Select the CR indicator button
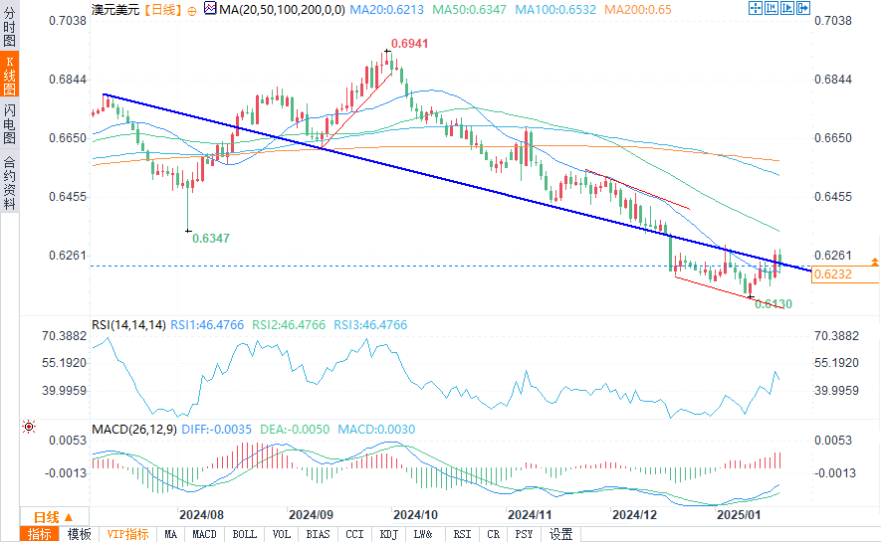This screenshot has height=542, width=881. pyautogui.click(x=494, y=534)
